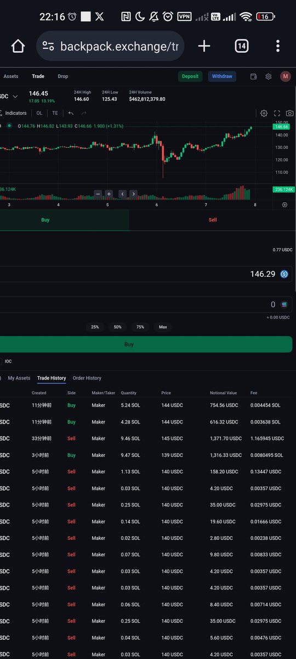Select the 1,316.33 USDC notional value
The width and height of the screenshot is (296, 659).
click(x=226, y=455)
